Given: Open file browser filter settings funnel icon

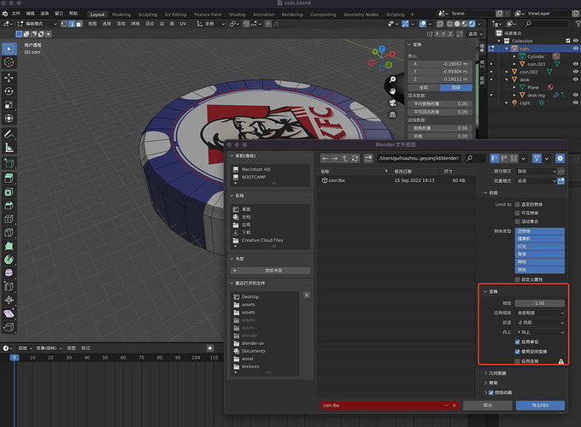Looking at the screenshot, I should point(537,158).
